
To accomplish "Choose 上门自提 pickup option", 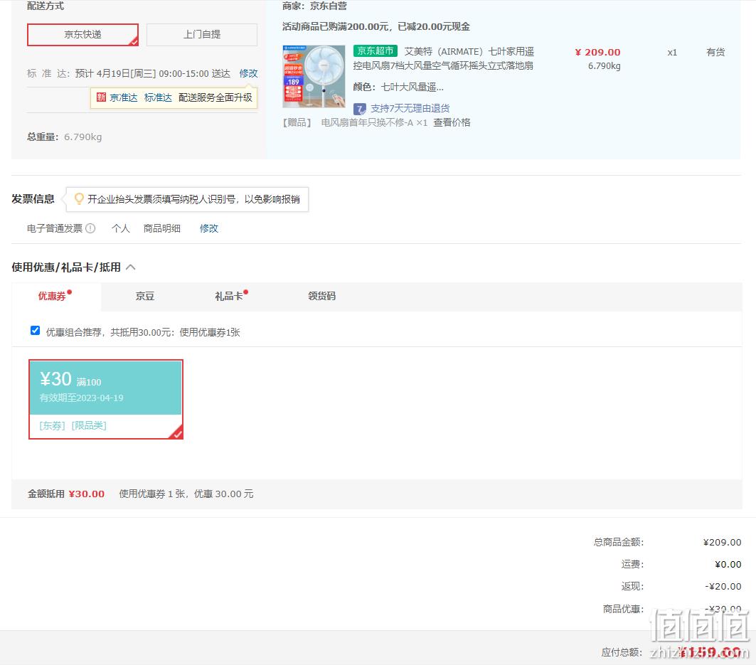I will (x=201, y=35).
